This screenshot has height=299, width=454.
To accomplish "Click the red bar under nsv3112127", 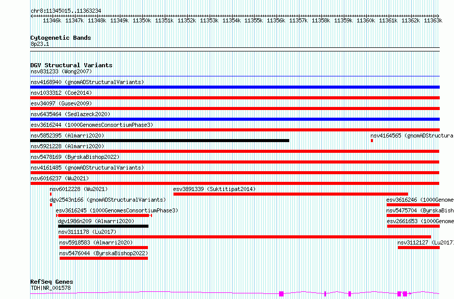I will tap(419, 248).
